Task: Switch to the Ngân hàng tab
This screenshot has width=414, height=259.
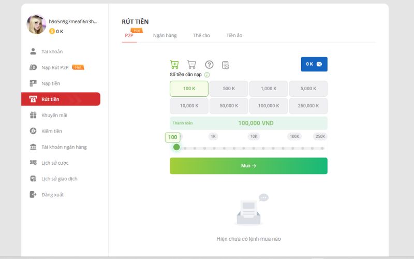Action: click(165, 35)
